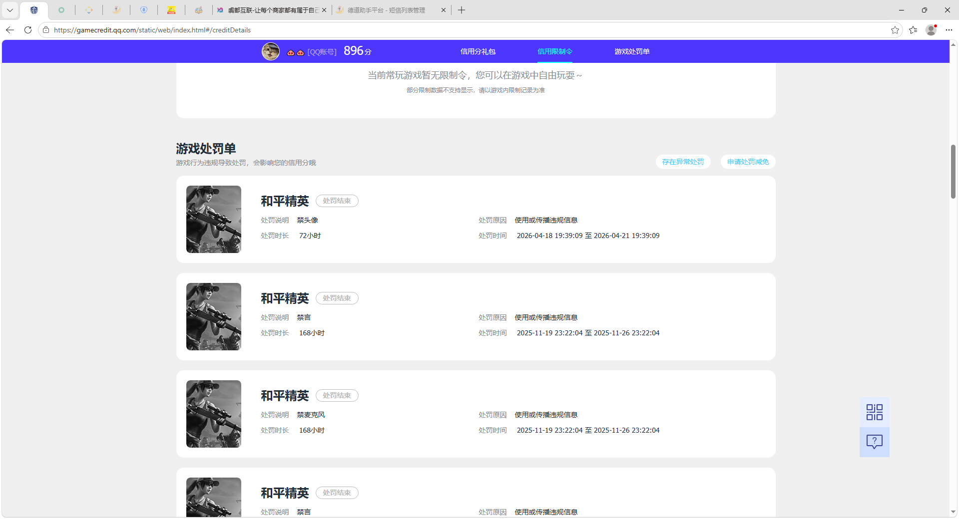Click 处罚结束 badge on the 禁头像 card
Image resolution: width=959 pixels, height=519 pixels.
(337, 201)
